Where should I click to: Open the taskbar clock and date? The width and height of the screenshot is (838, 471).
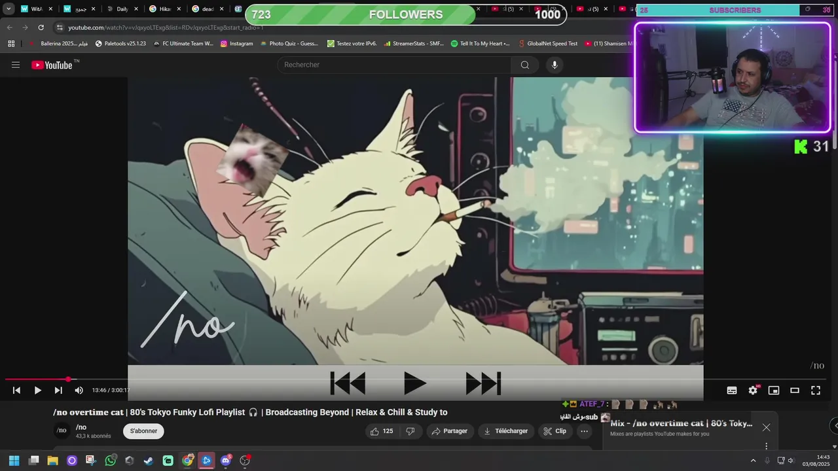[816, 461]
